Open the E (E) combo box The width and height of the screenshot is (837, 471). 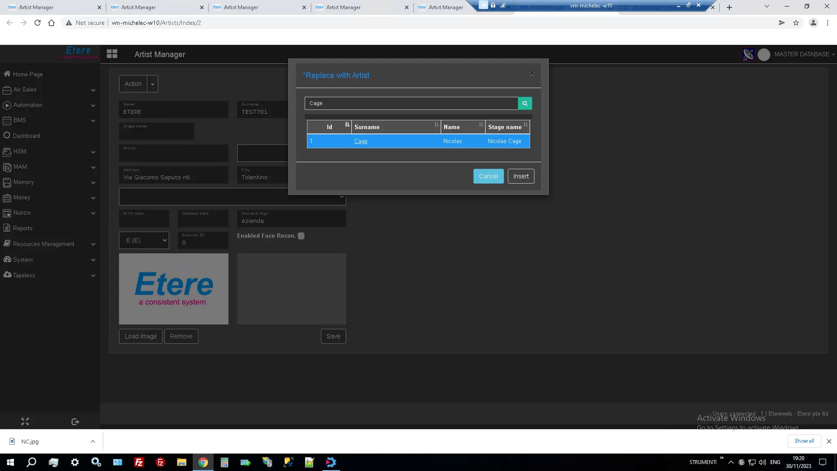(x=144, y=240)
